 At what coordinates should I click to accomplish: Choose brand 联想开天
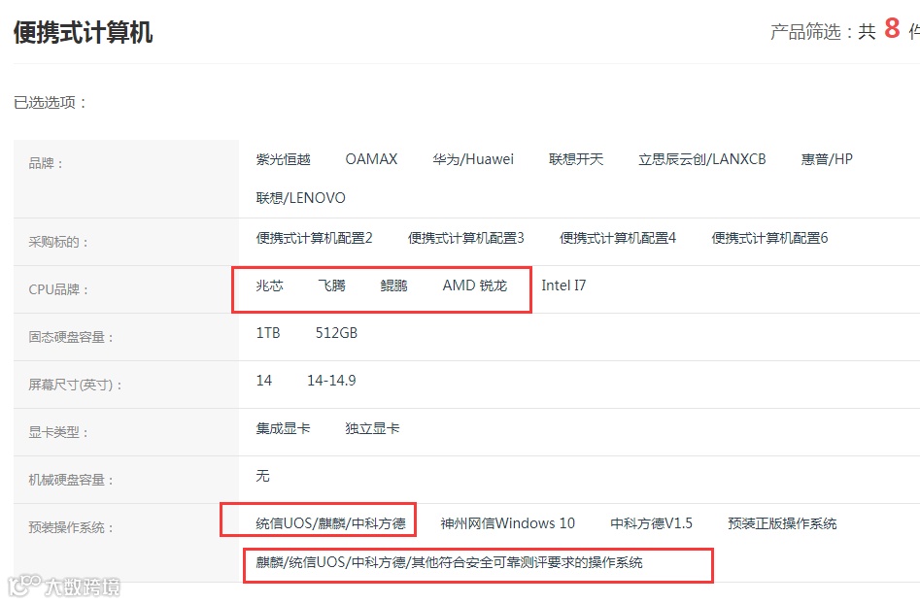click(575, 159)
